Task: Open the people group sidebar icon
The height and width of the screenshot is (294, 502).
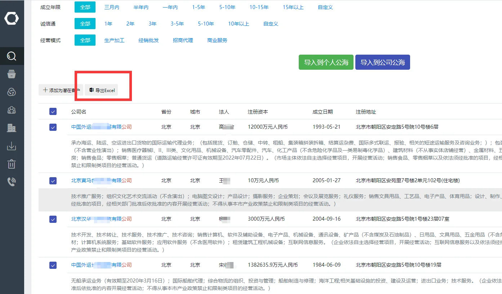Action: (x=12, y=110)
